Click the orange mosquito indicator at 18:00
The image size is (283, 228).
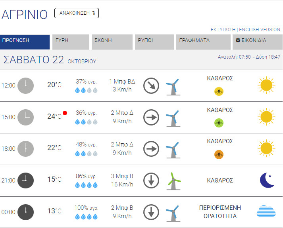click(219, 154)
